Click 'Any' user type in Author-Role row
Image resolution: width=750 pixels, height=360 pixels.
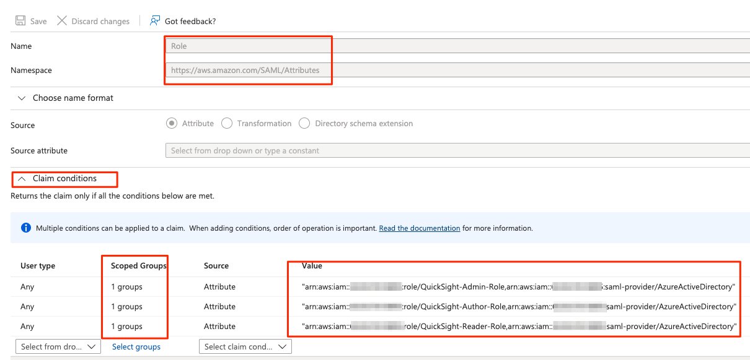[27, 307]
